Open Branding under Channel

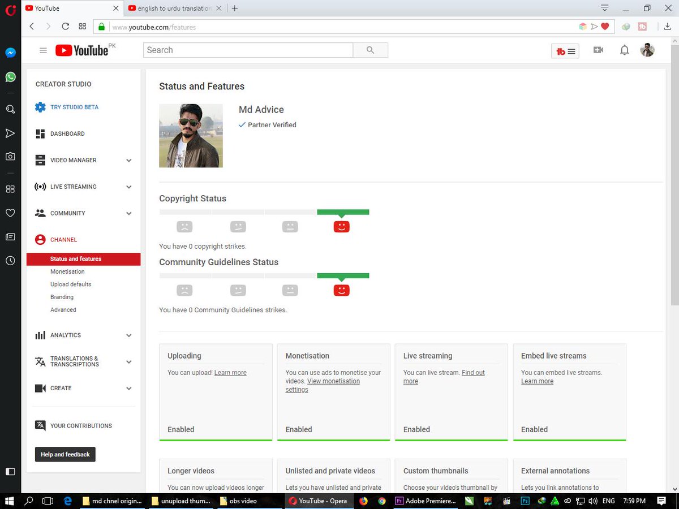62,297
